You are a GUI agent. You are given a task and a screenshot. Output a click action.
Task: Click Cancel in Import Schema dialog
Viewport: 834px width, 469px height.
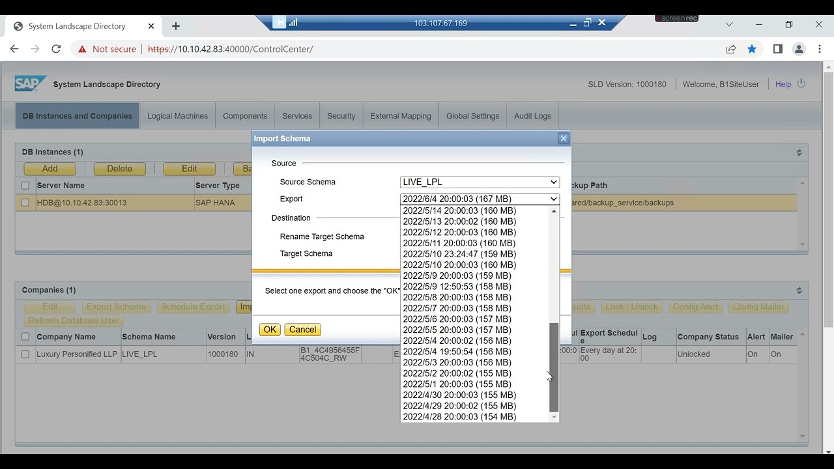click(302, 330)
